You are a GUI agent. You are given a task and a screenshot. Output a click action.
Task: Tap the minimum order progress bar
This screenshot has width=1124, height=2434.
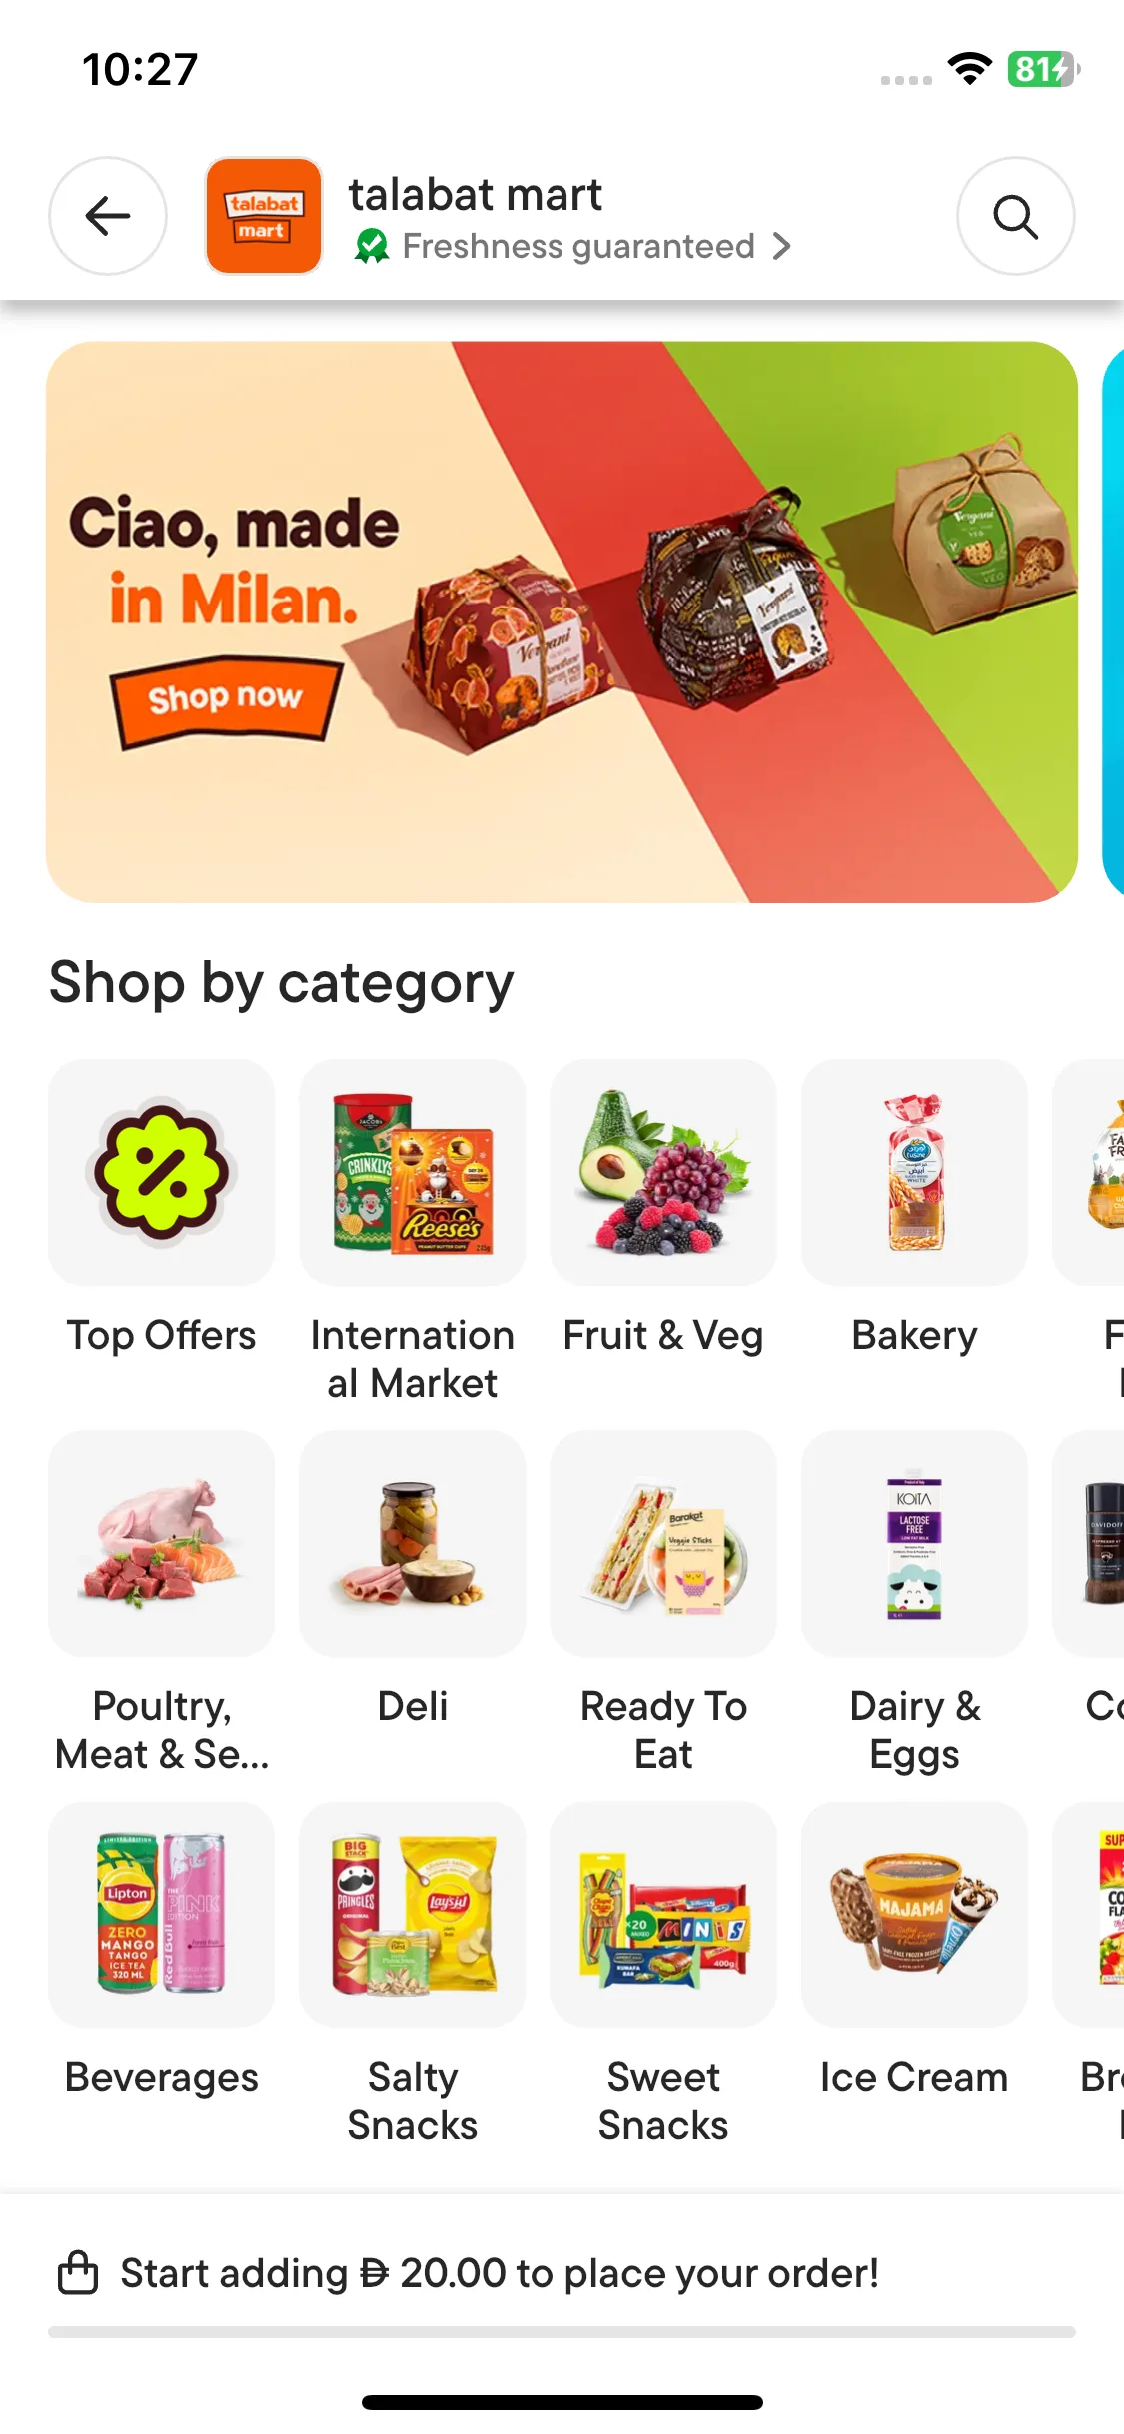pos(562,2332)
